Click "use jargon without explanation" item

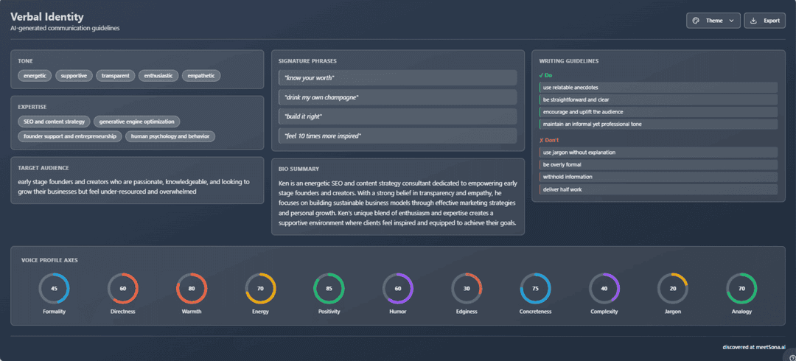click(658, 153)
